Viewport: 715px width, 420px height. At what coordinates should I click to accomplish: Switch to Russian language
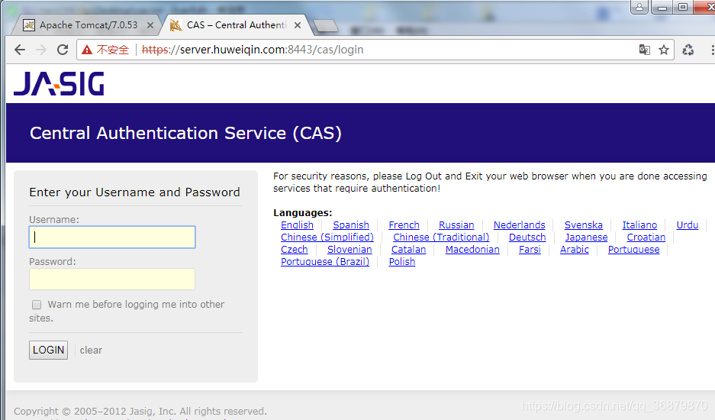[x=456, y=225]
